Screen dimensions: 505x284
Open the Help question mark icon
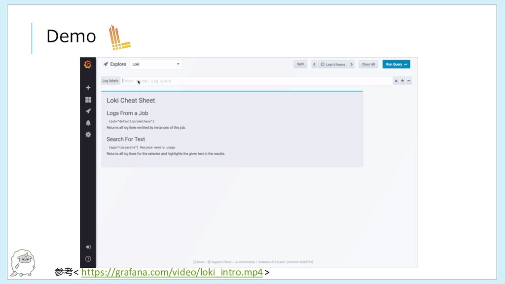pyautogui.click(x=88, y=259)
